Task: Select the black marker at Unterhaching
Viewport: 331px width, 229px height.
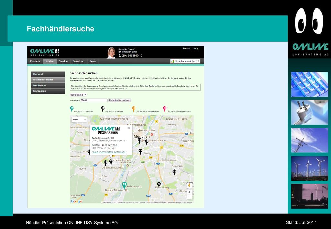Action: (x=159, y=185)
